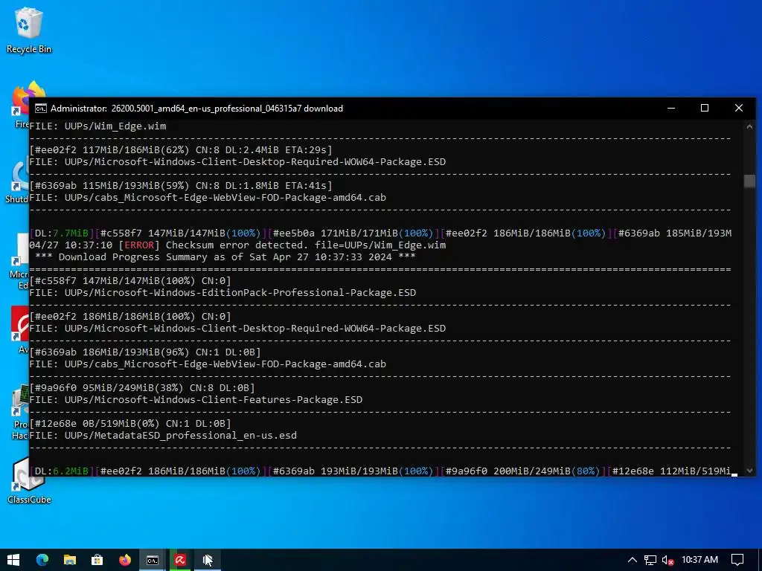Open the notification center icon
Screen dimensions: 762x571
737,560
